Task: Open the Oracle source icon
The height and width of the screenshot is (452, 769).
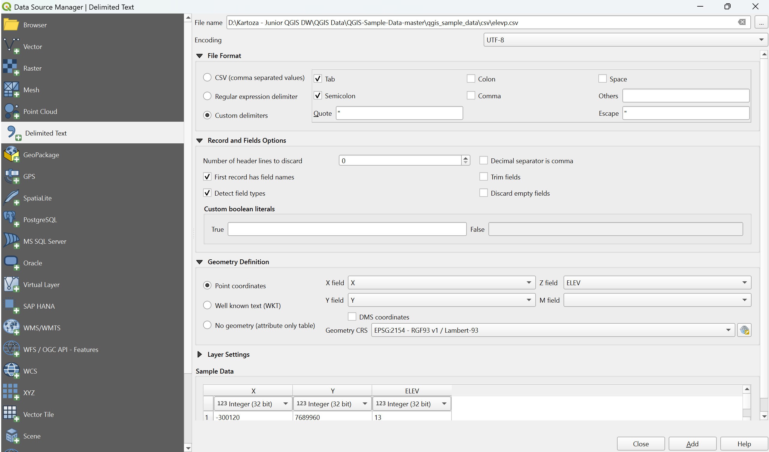Action: click(11, 263)
